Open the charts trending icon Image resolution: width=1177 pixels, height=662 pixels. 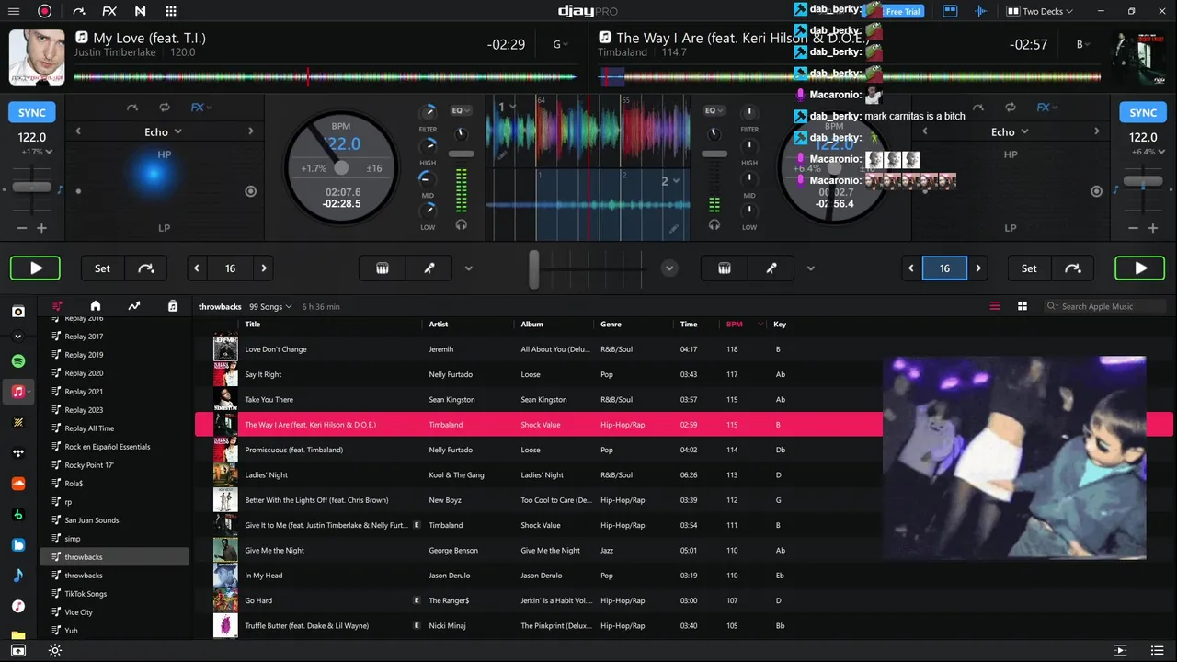click(134, 306)
